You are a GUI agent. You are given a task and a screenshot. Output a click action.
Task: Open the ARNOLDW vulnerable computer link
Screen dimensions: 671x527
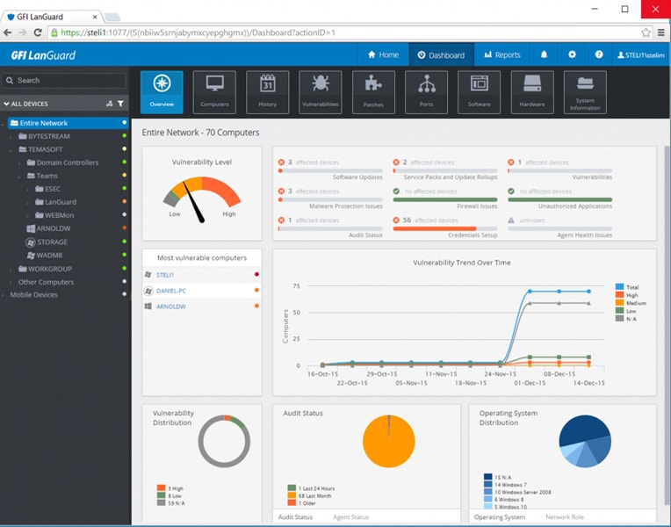[x=170, y=307]
